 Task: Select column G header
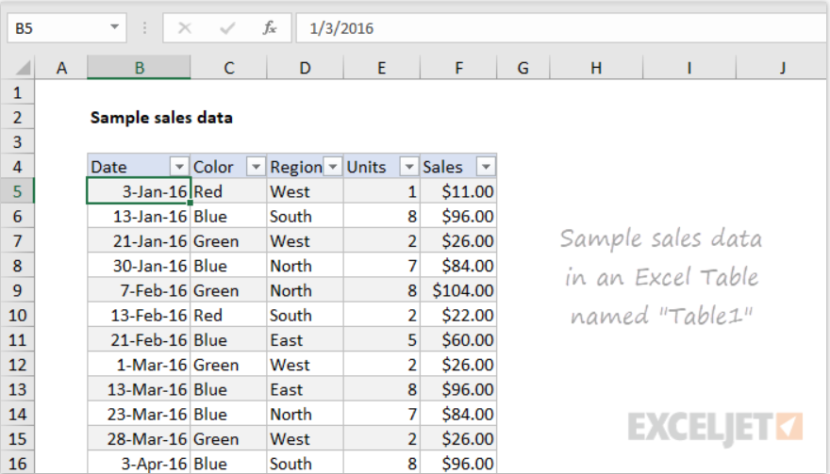pos(523,68)
